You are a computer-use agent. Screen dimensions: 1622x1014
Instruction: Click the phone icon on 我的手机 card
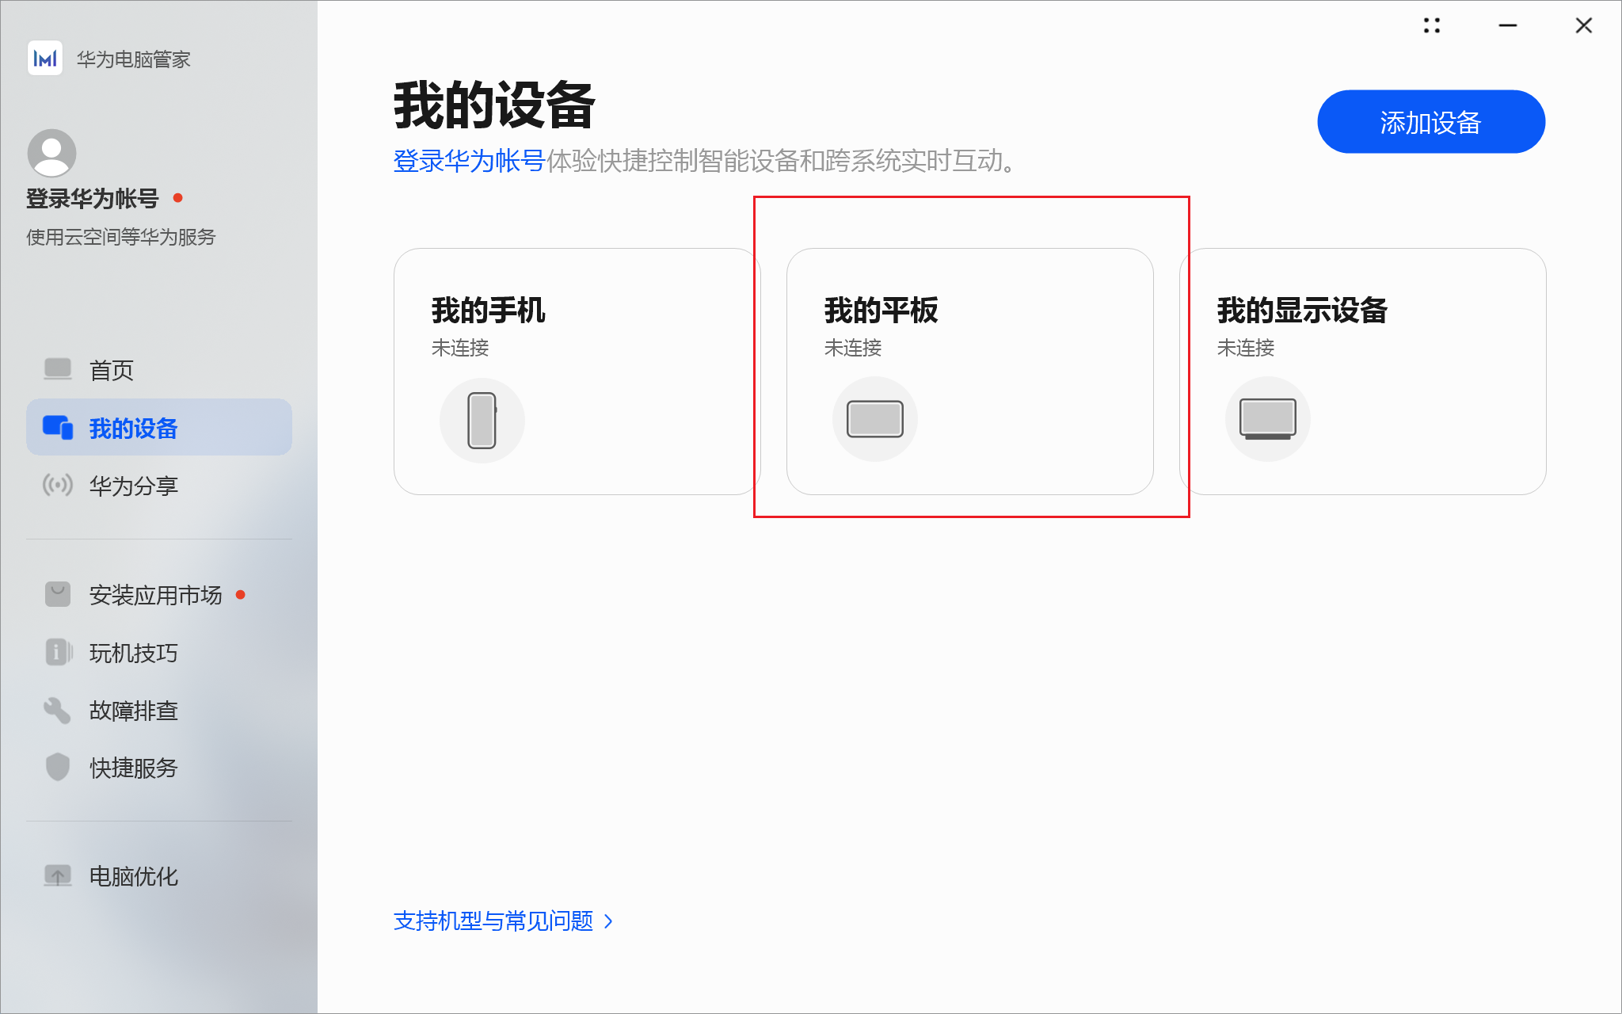482,419
